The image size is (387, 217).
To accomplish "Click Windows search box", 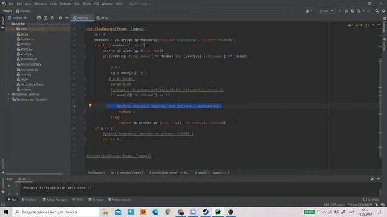I will point(56,212).
